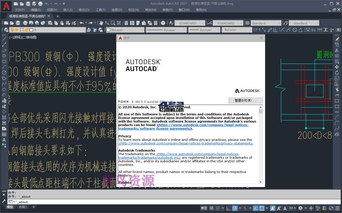Open the layer selection dropdown
Image resolution: width=342 pixels, height=213 pixels.
83,30
